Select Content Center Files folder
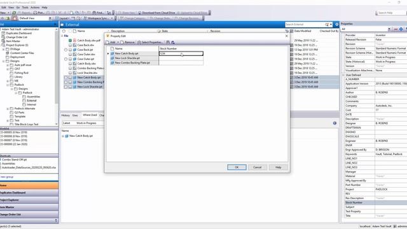 [22, 53]
